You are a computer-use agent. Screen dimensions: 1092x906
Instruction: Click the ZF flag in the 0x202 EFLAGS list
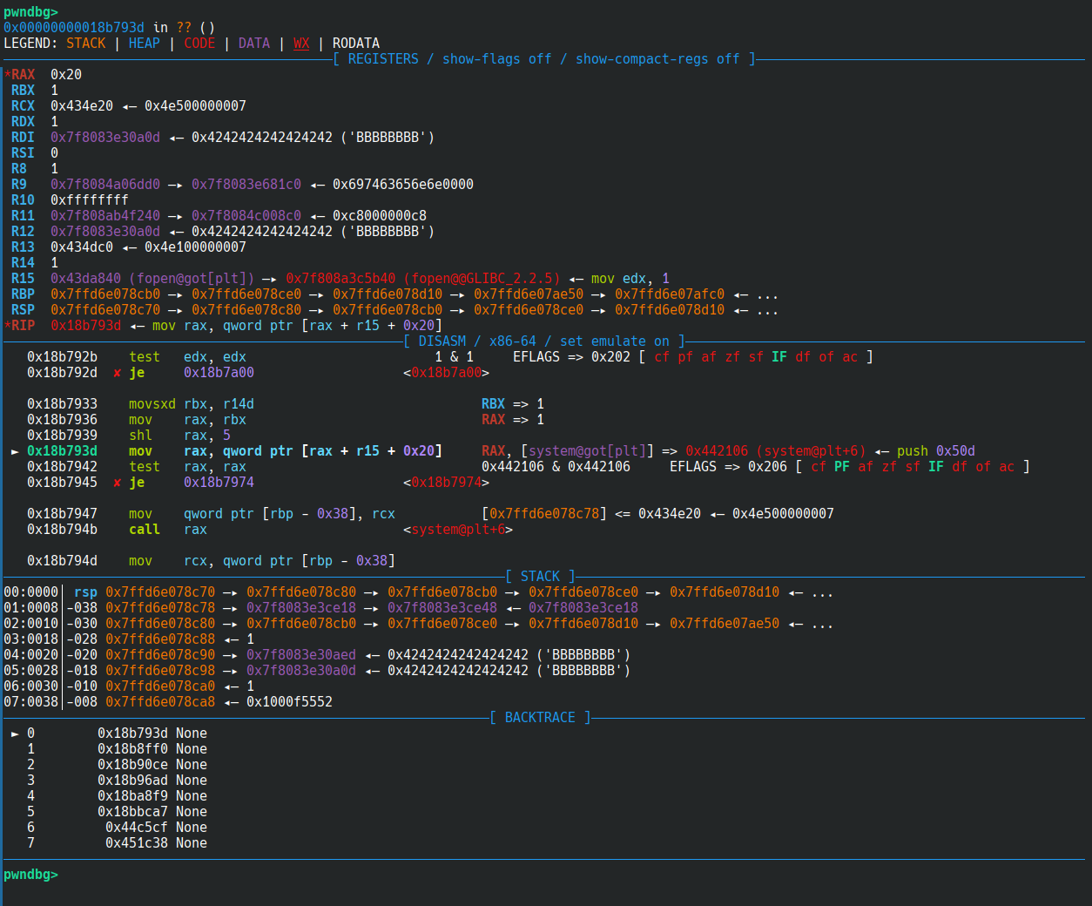(x=732, y=357)
